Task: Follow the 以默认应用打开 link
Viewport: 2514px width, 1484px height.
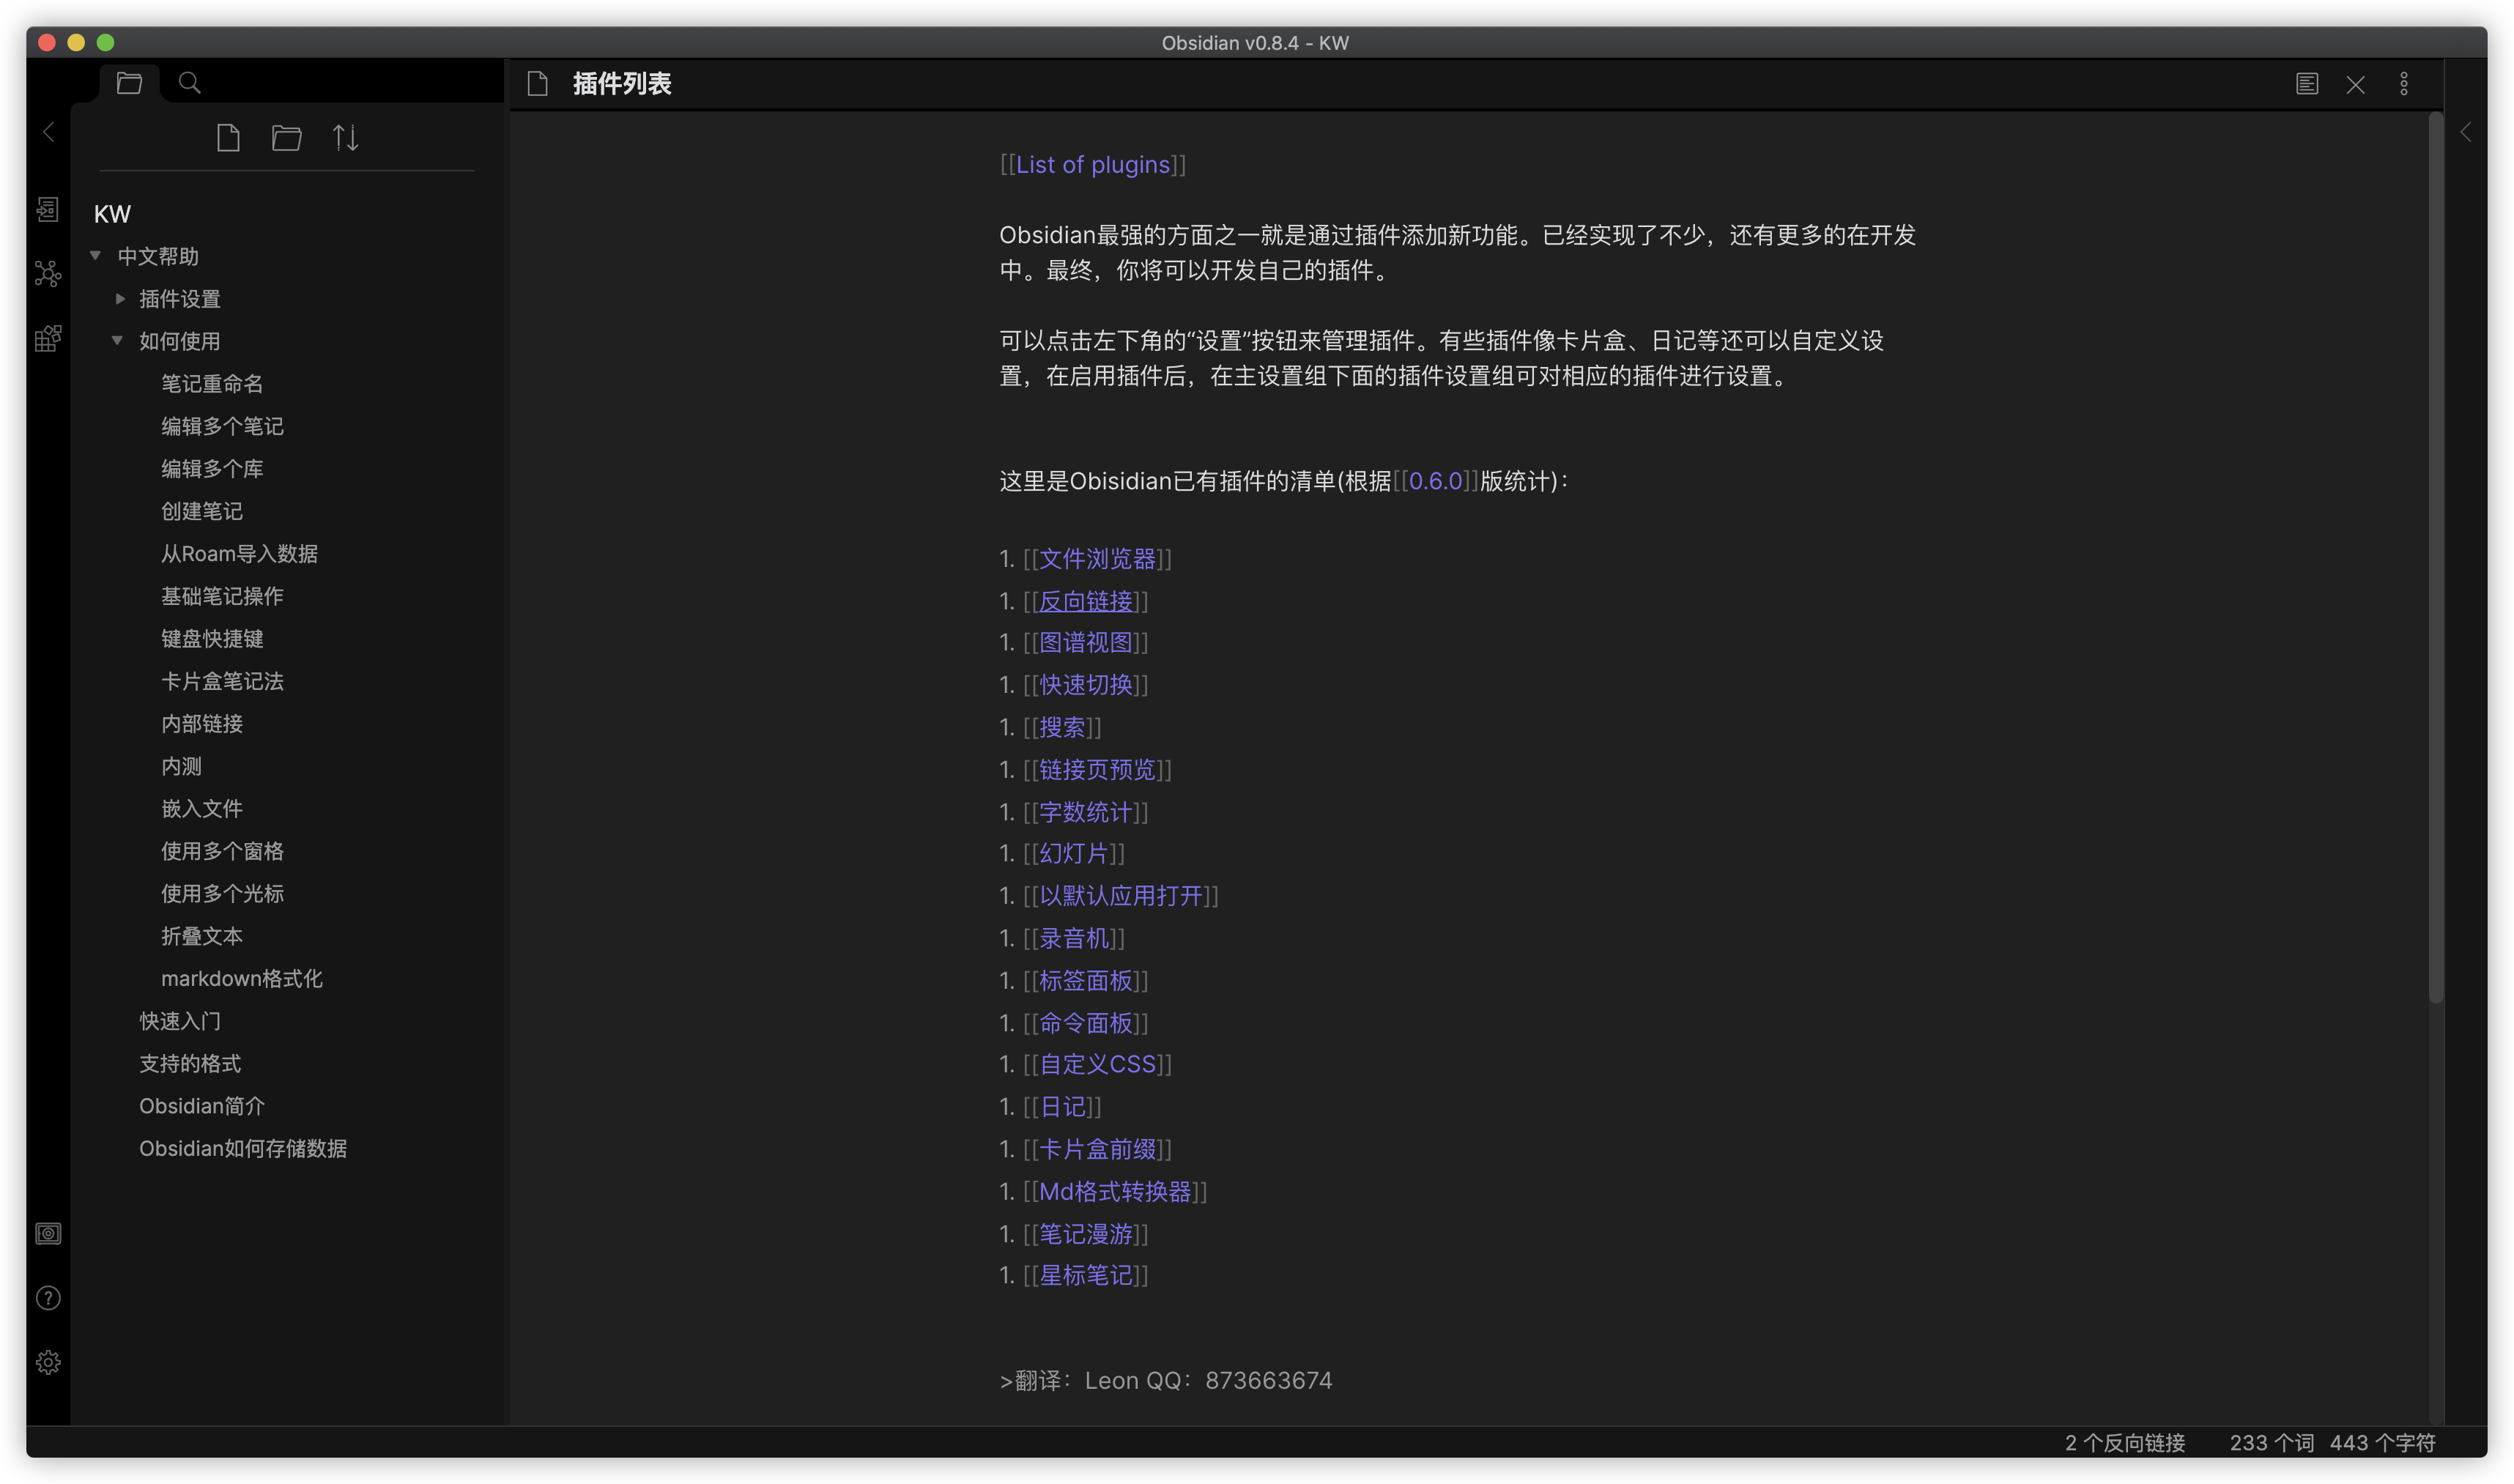Action: pyautogui.click(x=1120, y=896)
